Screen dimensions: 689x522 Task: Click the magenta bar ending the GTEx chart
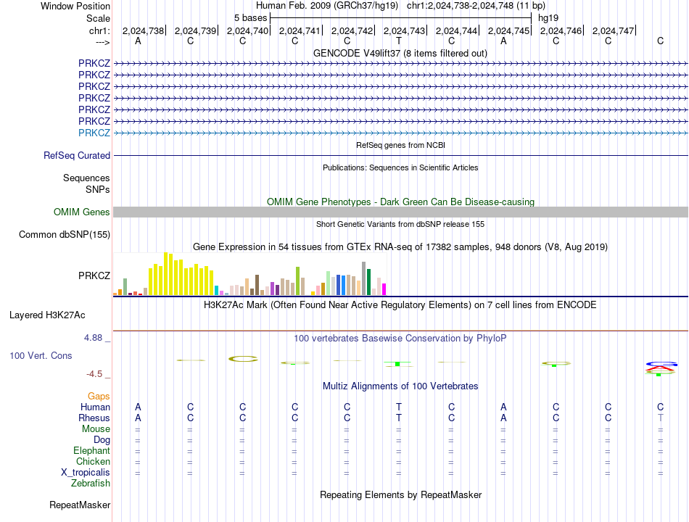click(x=384, y=289)
